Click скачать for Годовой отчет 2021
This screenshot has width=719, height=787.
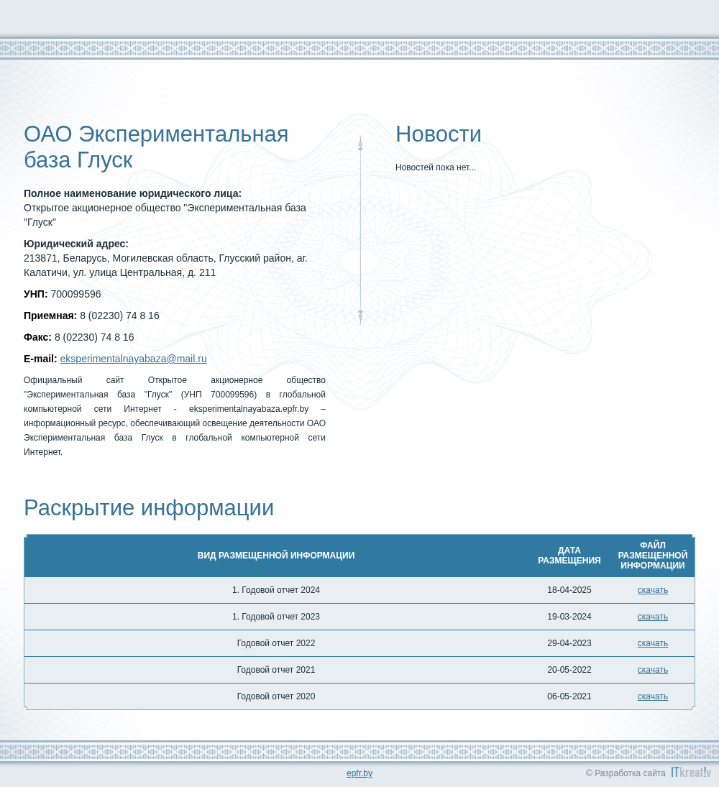[x=652, y=670]
